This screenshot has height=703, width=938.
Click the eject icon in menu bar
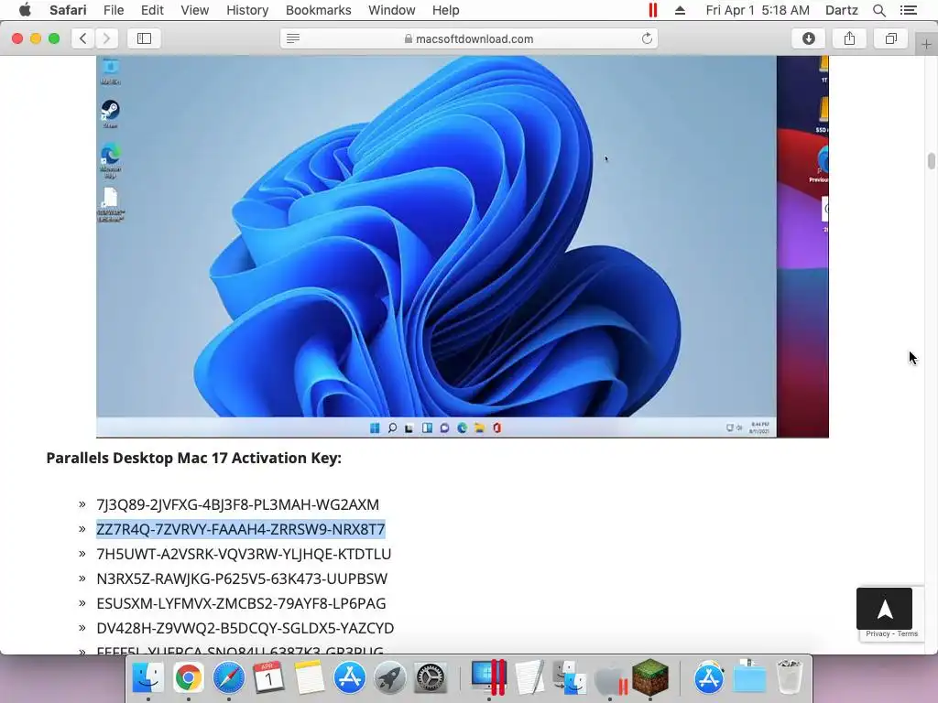point(680,10)
